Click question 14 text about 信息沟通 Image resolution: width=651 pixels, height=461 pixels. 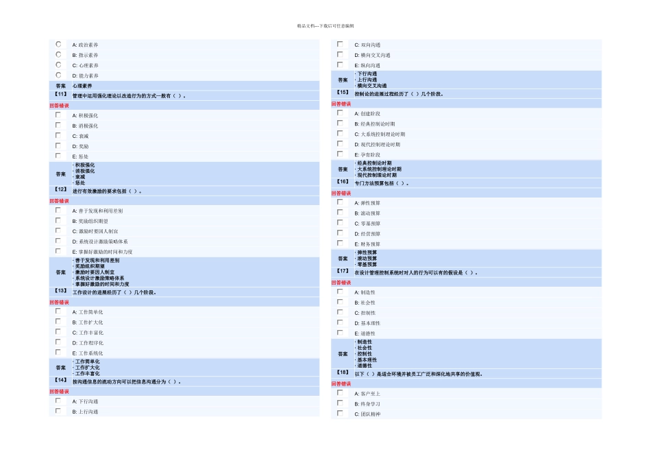pyautogui.click(x=126, y=381)
